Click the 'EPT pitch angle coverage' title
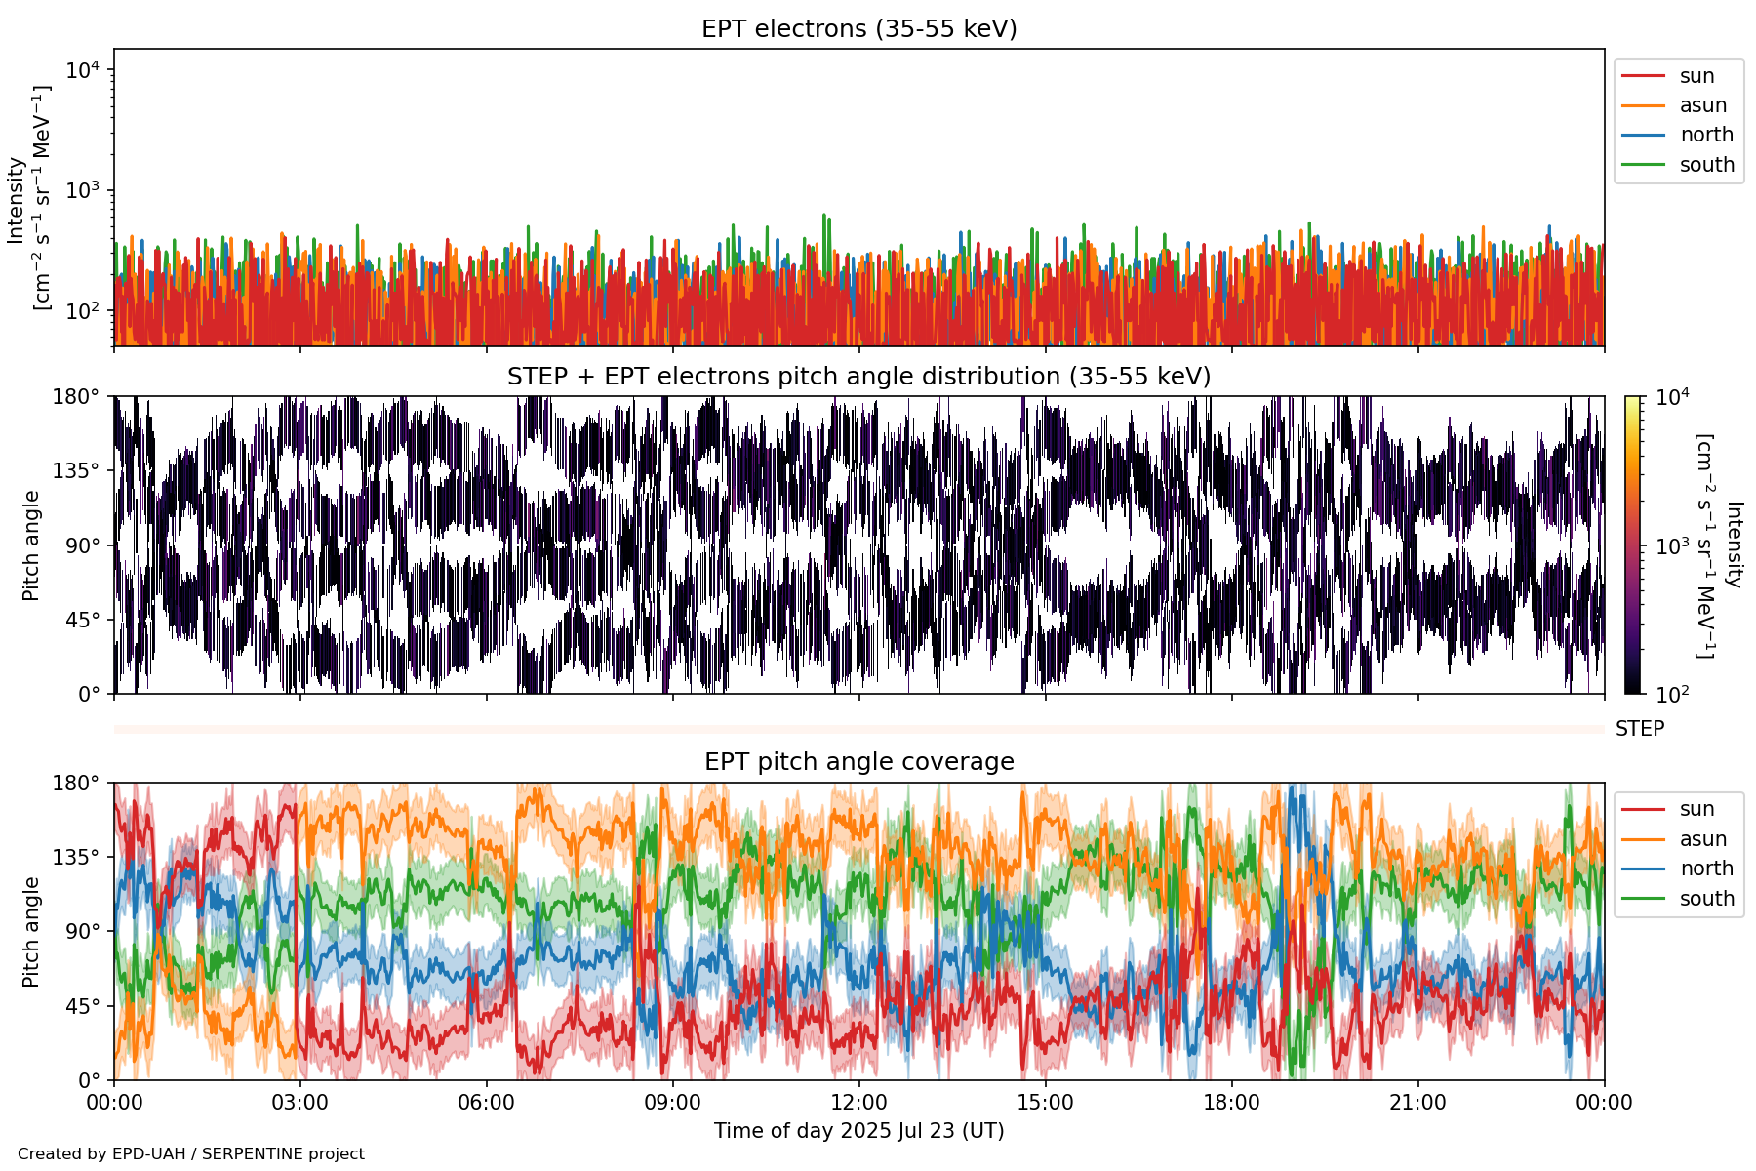 click(858, 762)
